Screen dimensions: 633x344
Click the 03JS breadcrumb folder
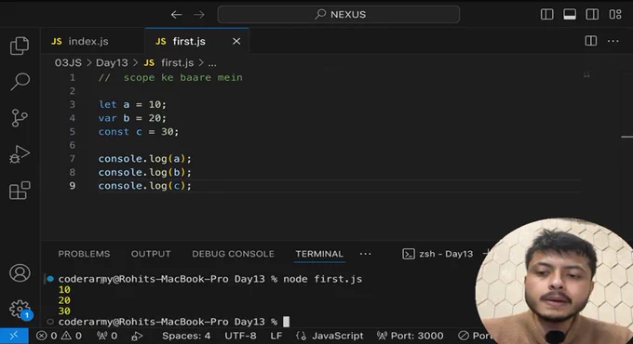point(68,63)
